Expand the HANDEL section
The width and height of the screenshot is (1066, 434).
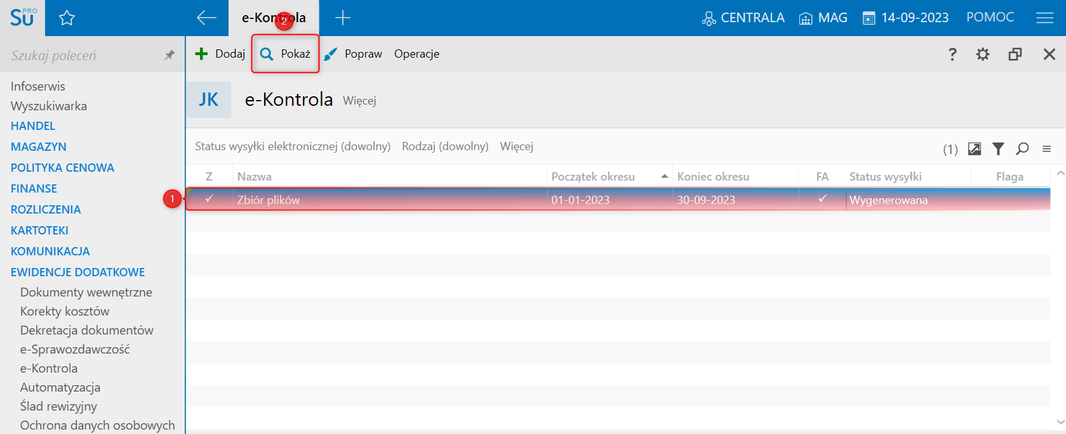point(33,126)
